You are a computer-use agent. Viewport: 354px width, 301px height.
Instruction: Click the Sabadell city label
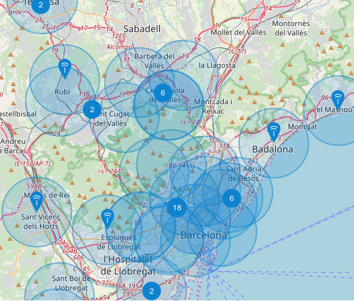(x=142, y=29)
